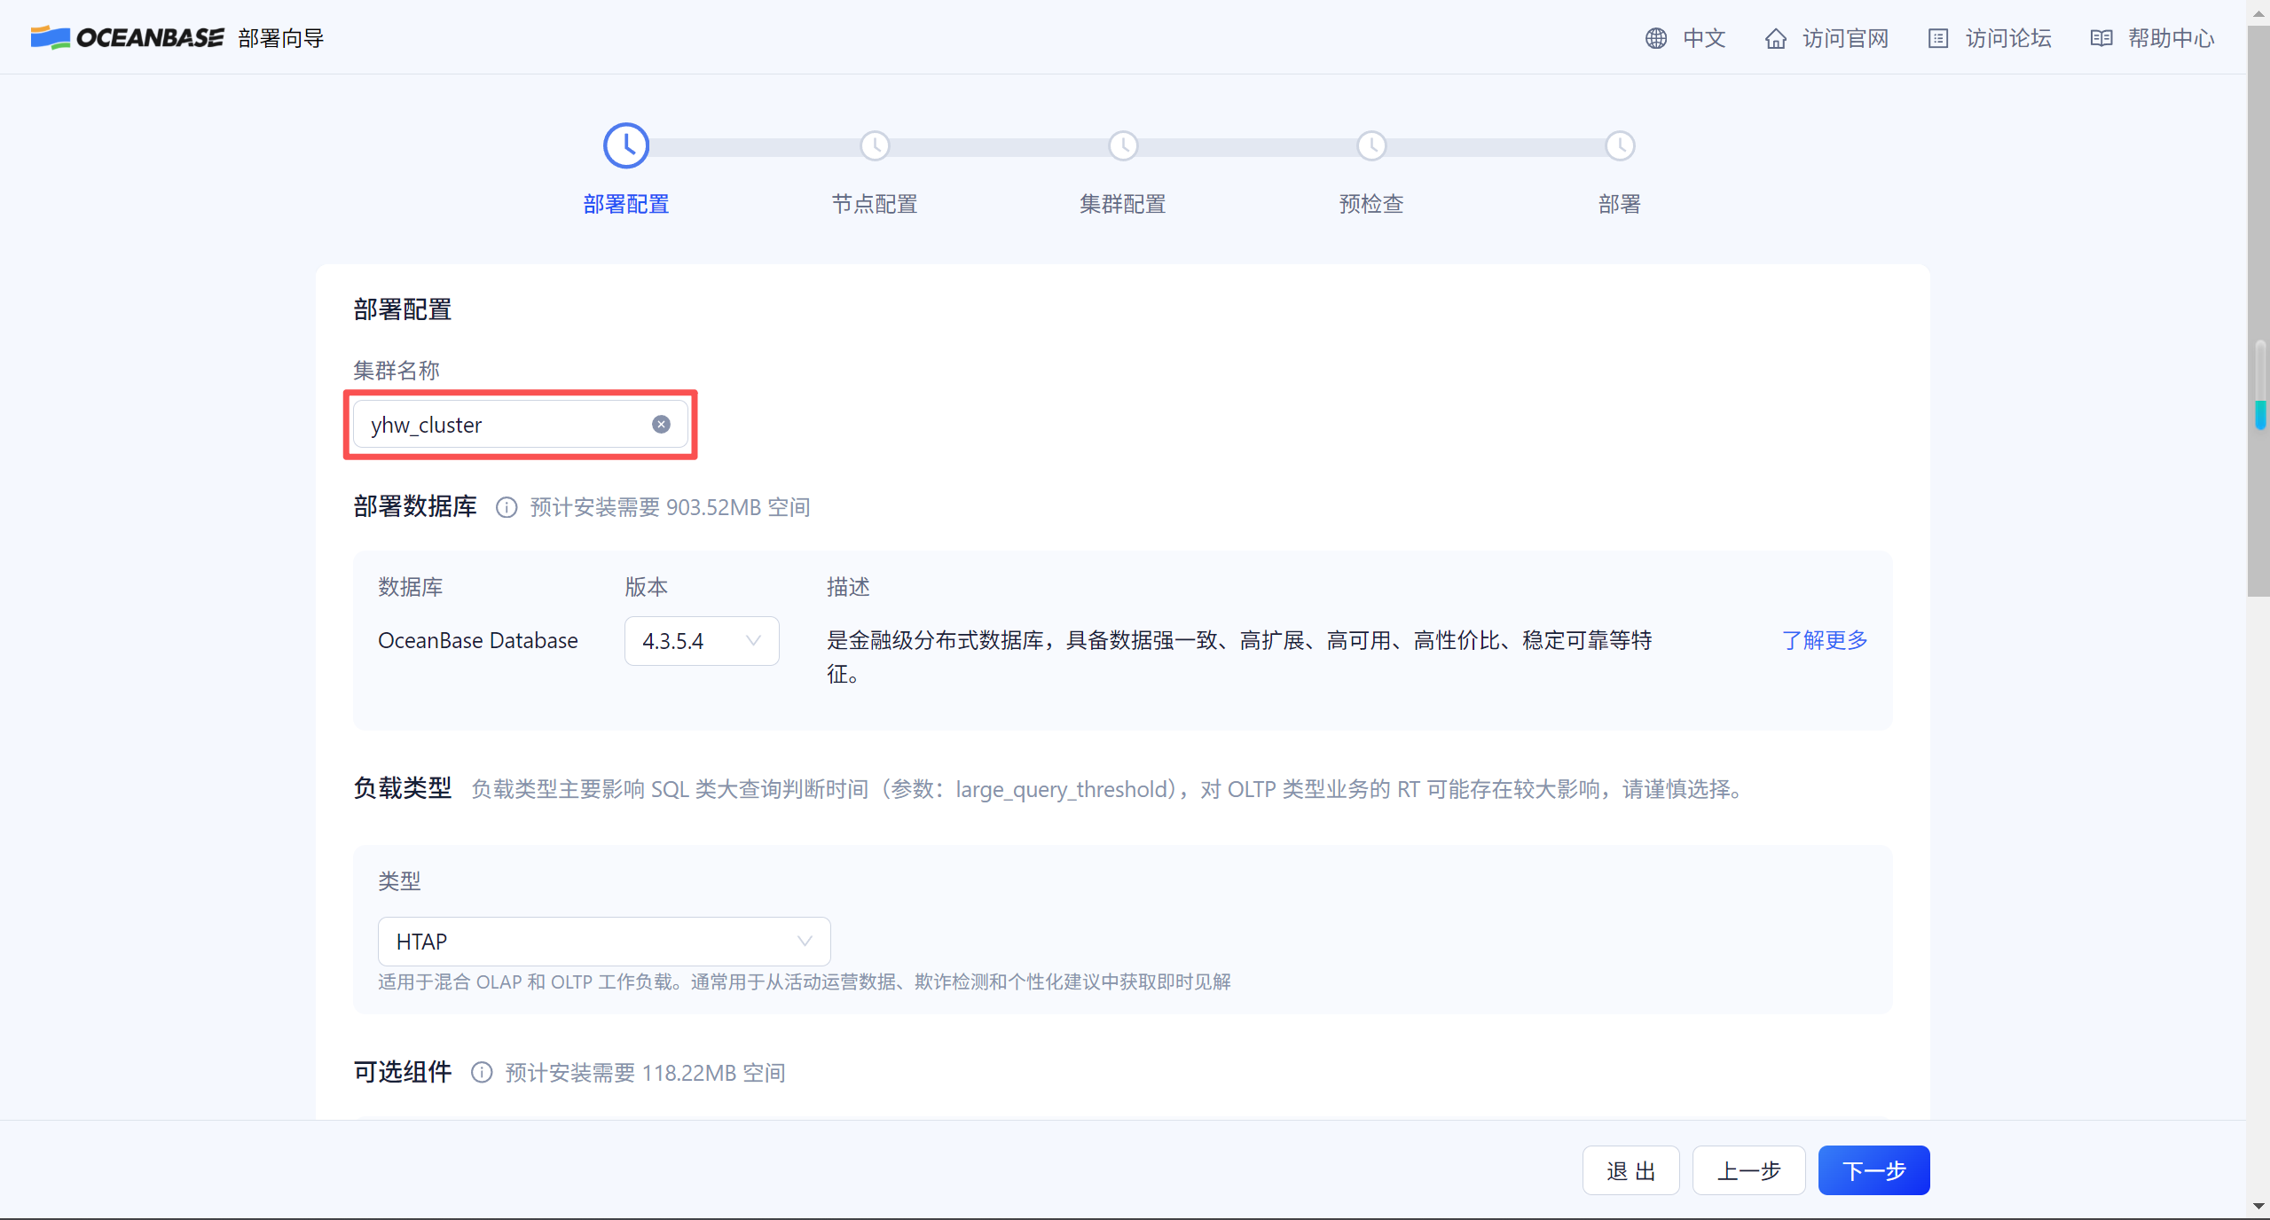Click the globe language icon
Screen dimensions: 2270x1220
[1655, 38]
